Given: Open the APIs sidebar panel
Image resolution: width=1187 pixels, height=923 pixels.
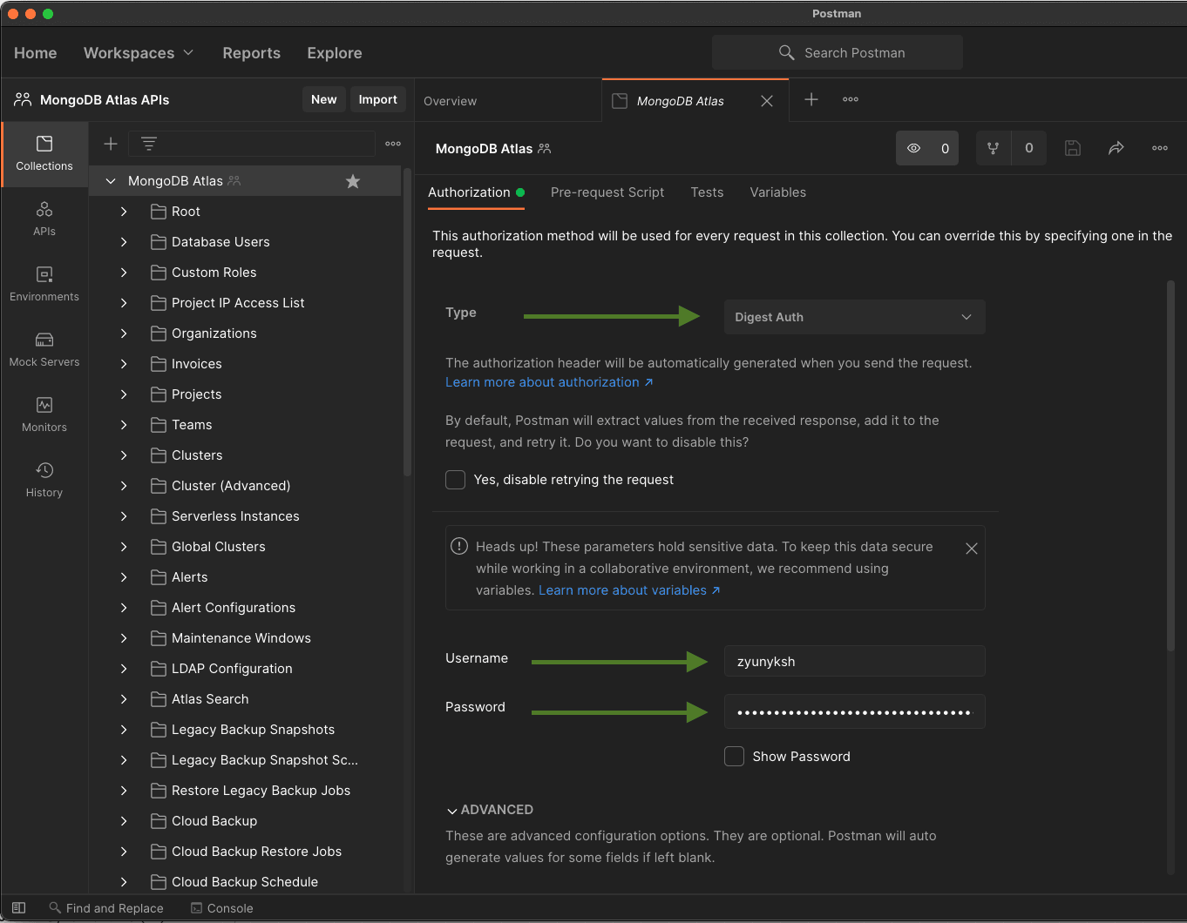Looking at the screenshot, I should [x=44, y=219].
